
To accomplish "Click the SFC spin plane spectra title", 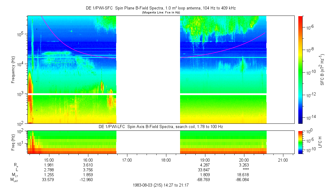I will (161, 8).
